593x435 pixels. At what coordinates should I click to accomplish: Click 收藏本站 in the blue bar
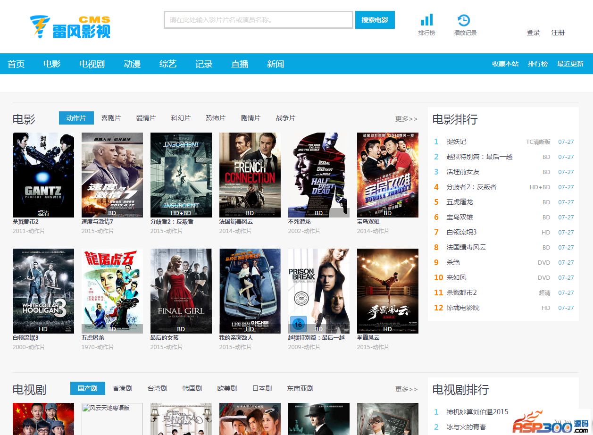(505, 64)
